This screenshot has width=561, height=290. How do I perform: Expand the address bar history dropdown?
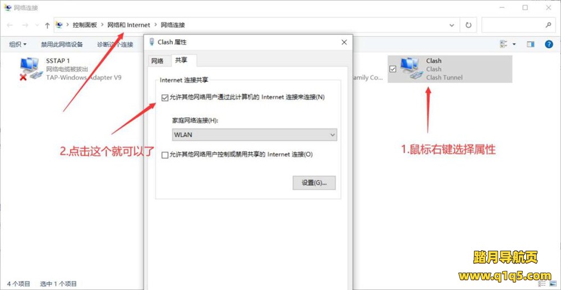click(x=452, y=25)
